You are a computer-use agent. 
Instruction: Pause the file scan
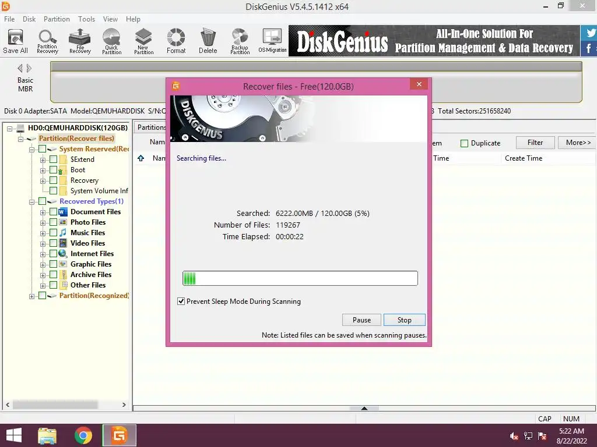point(361,320)
